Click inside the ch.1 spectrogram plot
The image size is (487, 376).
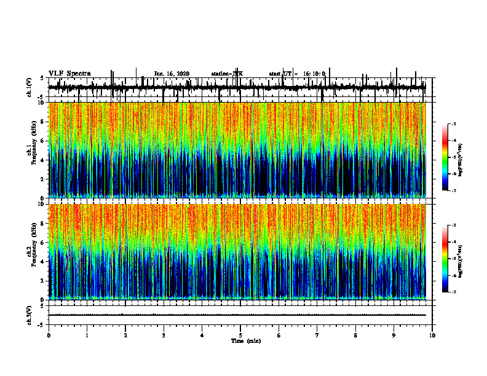(237, 150)
